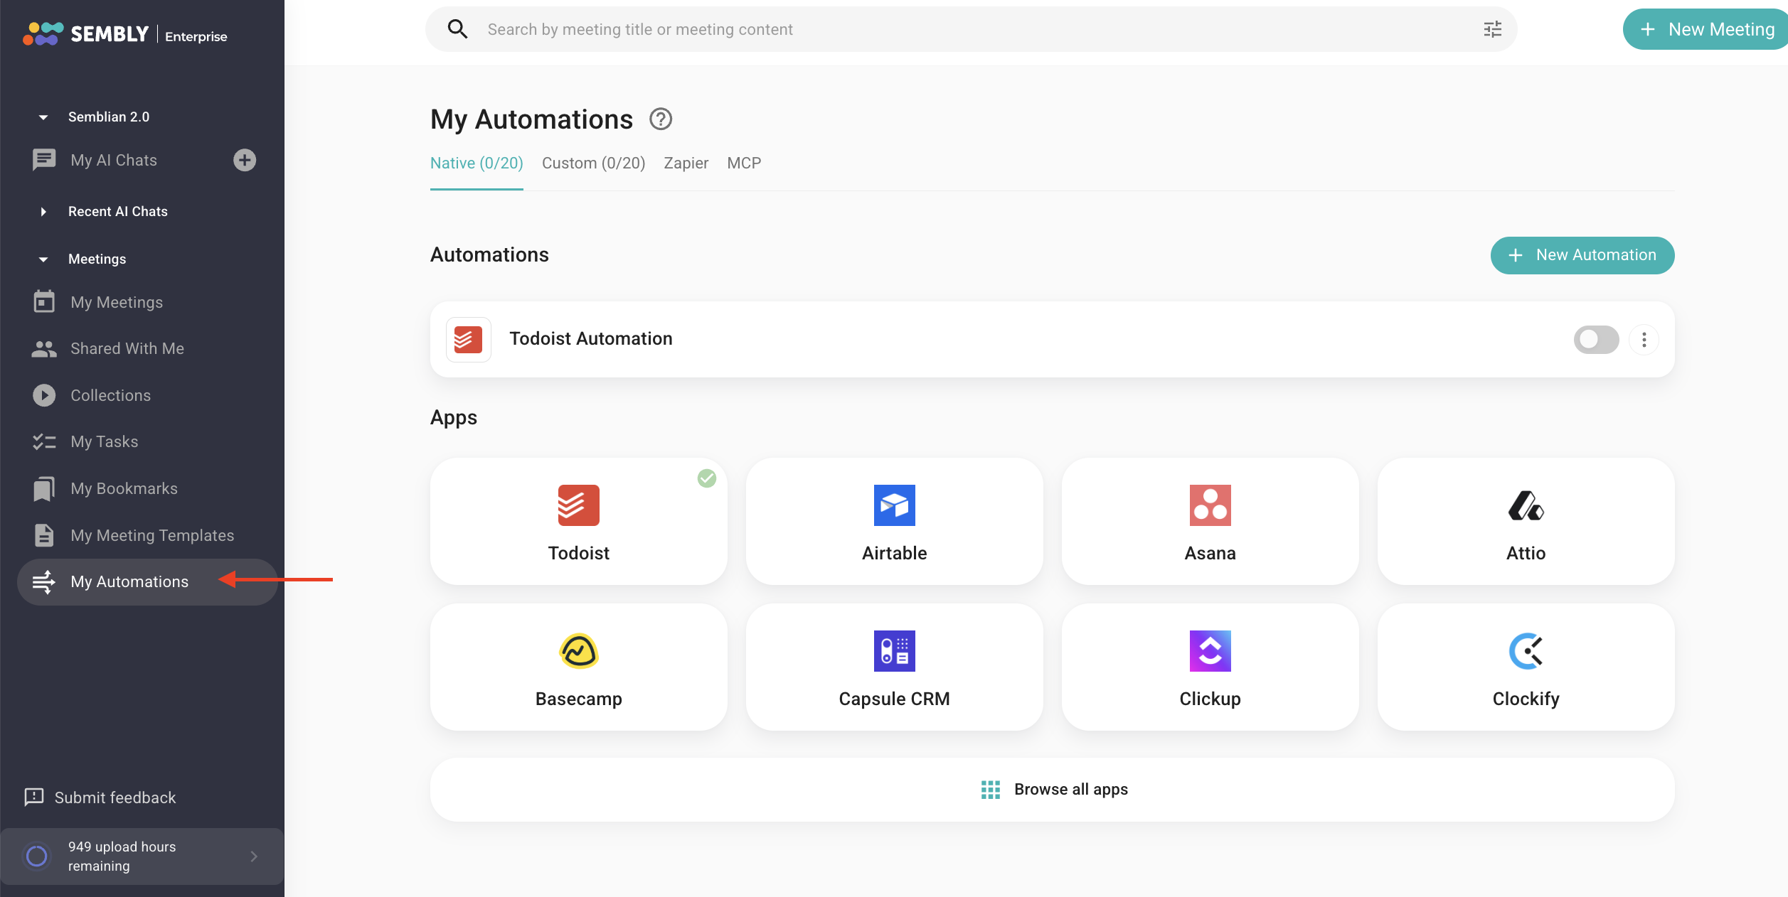The width and height of the screenshot is (1788, 897).
Task: Collapse the Meetings section
Action: [43, 259]
